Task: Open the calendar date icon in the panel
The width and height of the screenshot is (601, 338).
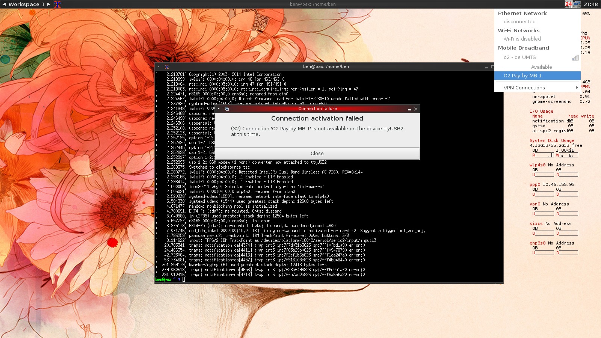Action: pyautogui.click(x=569, y=4)
